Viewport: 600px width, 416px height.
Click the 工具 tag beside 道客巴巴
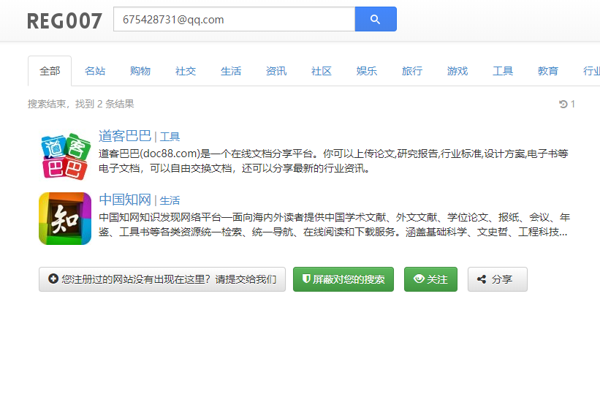(x=170, y=137)
